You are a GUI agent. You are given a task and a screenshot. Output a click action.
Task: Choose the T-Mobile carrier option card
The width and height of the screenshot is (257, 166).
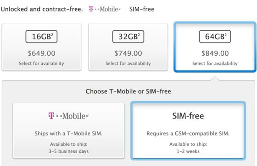69,131
